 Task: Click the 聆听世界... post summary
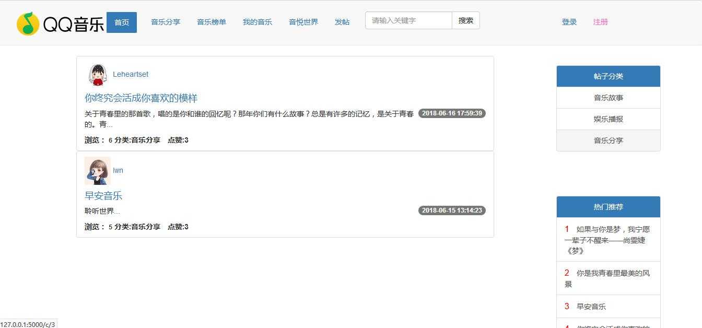[102, 211]
